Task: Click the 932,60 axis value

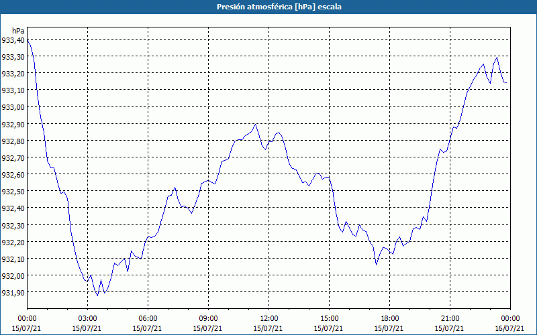Action: (x=13, y=174)
